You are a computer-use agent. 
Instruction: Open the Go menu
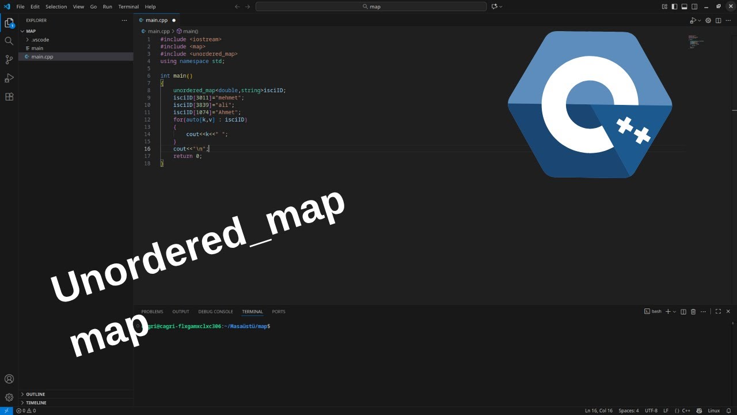[93, 6]
